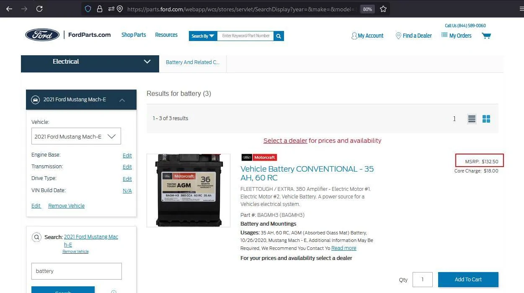Viewport: 524px width, 293px height.
Task: Select Battery And Related C... tab
Action: pyautogui.click(x=193, y=62)
